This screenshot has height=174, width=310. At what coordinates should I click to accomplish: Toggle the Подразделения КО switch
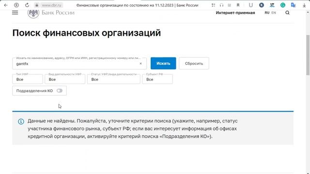(60, 91)
